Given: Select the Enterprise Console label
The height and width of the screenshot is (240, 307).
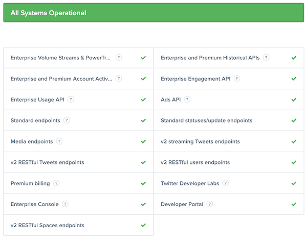Looking at the screenshot, I should coord(34,204).
